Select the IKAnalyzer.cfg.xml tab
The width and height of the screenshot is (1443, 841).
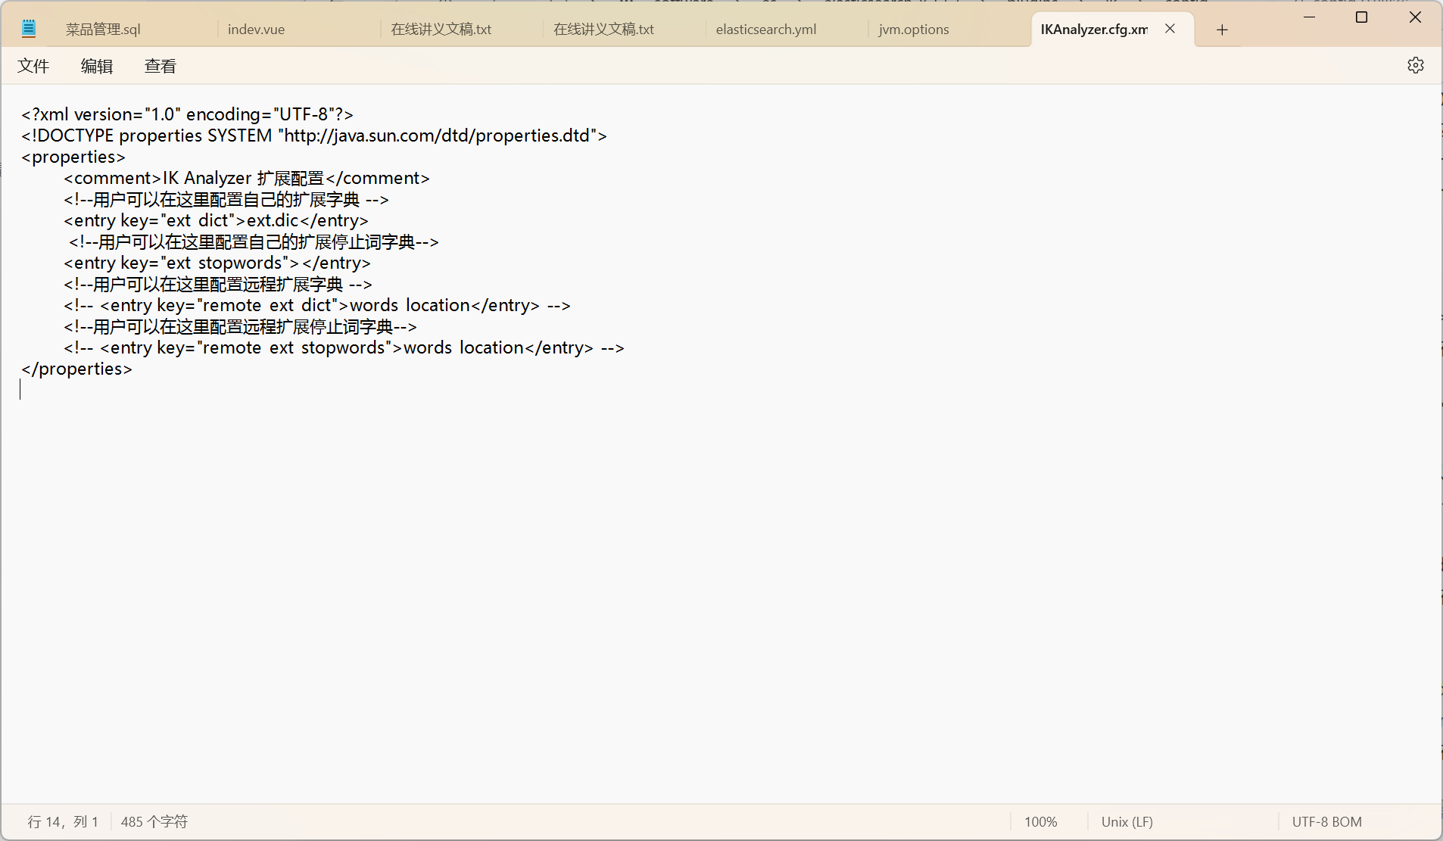(1094, 30)
